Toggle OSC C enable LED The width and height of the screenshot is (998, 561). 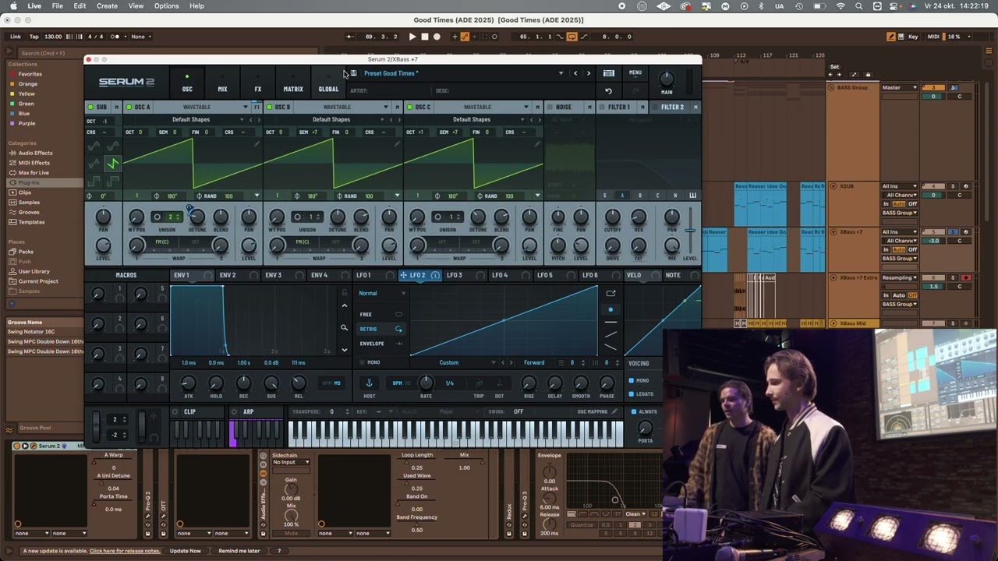(x=409, y=107)
